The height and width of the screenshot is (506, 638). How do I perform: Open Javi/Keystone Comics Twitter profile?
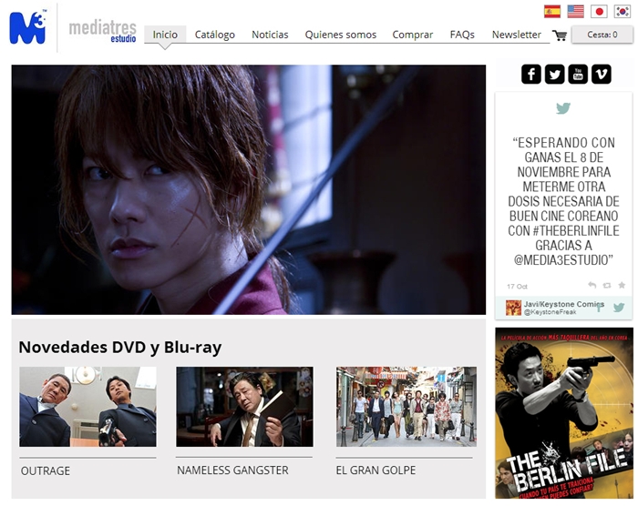(x=563, y=304)
